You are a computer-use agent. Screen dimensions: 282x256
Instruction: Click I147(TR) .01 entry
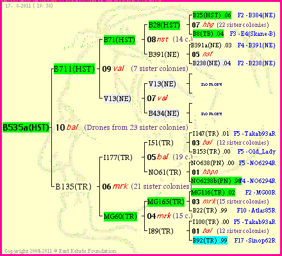211,134
